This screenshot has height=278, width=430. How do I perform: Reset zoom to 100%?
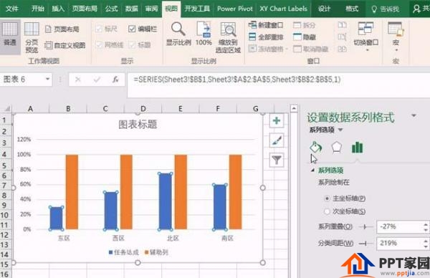[204, 34]
